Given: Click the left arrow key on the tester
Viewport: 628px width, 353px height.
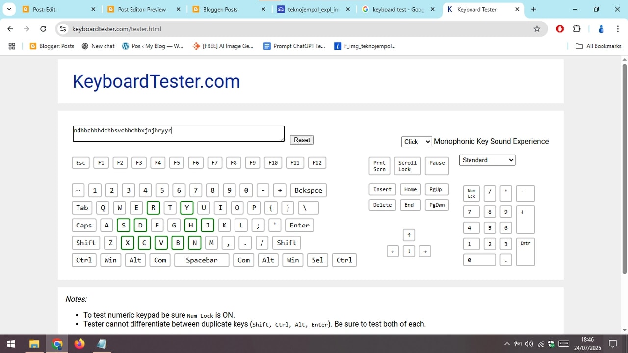Looking at the screenshot, I should [x=392, y=251].
